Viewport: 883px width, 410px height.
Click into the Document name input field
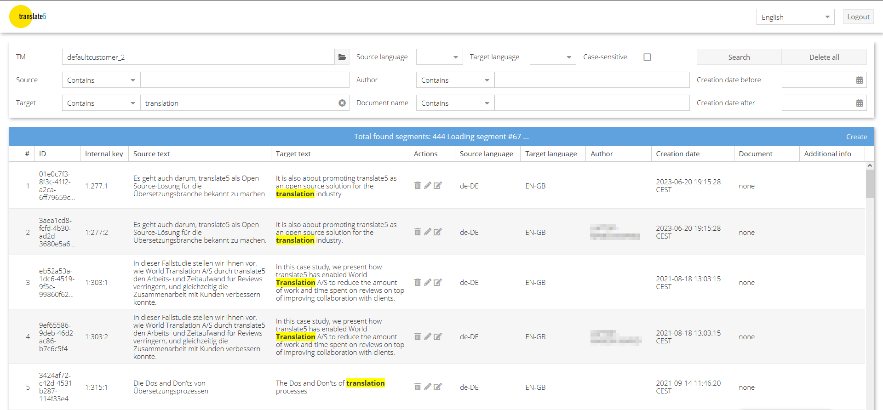[x=591, y=103]
